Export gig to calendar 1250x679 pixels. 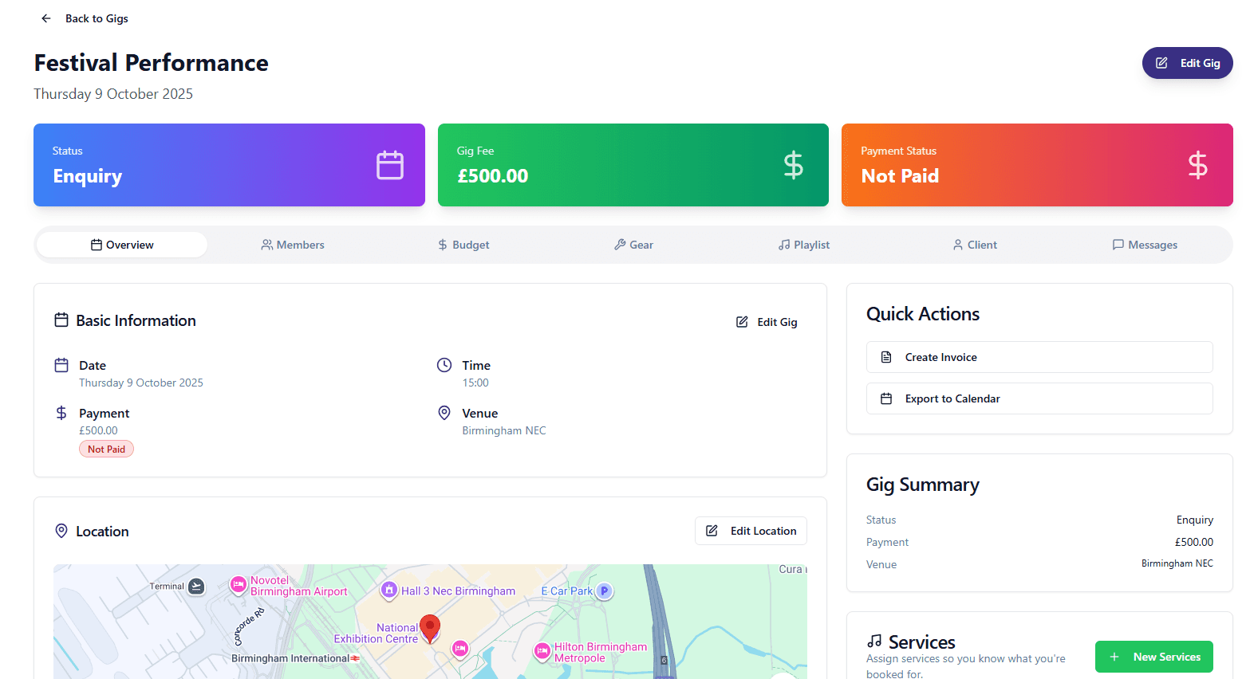click(1039, 398)
